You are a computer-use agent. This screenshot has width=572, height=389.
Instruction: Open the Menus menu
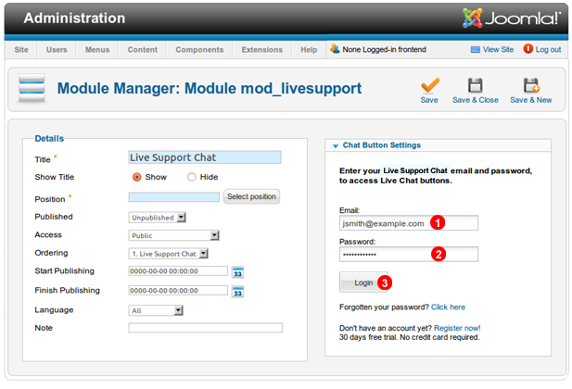pyautogui.click(x=97, y=50)
